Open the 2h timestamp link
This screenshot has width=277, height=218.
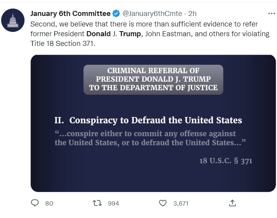[192, 14]
